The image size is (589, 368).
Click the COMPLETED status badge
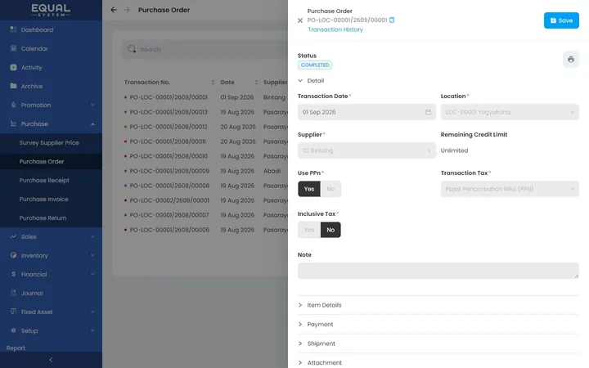pyautogui.click(x=315, y=65)
